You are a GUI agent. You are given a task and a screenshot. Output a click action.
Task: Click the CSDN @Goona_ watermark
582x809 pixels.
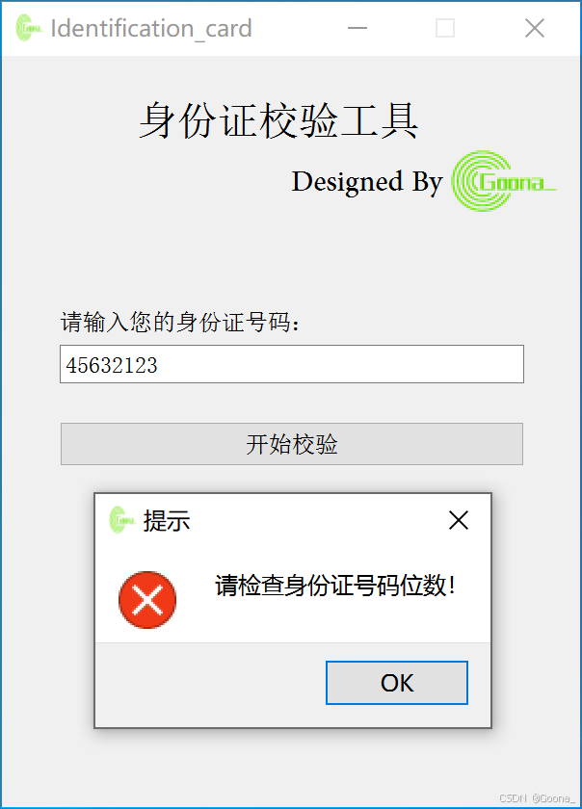click(537, 798)
